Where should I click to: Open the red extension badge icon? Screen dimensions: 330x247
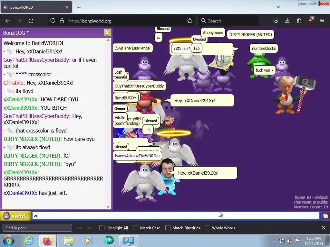coord(311,20)
